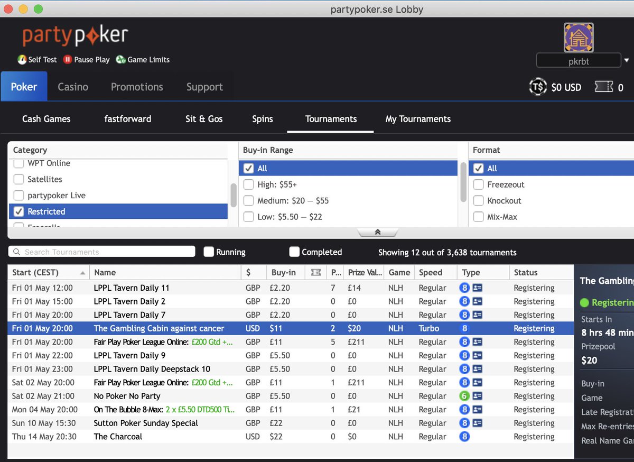Select Sutton Poker Sunday Special row

point(291,423)
